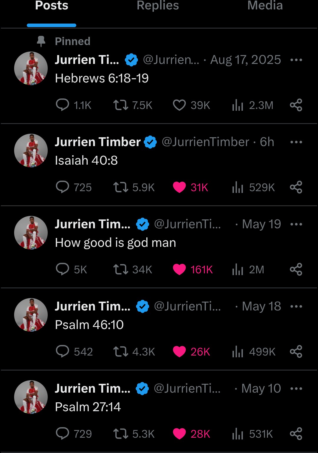The width and height of the screenshot is (318, 453).
Task: Open the profile avatar beside the Psalm 46:10 post
Action: (31, 315)
